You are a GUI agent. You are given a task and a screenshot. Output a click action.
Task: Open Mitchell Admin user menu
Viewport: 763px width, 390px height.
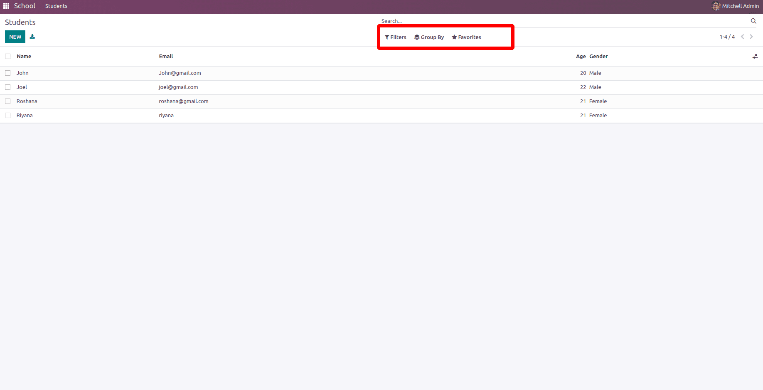pos(735,6)
